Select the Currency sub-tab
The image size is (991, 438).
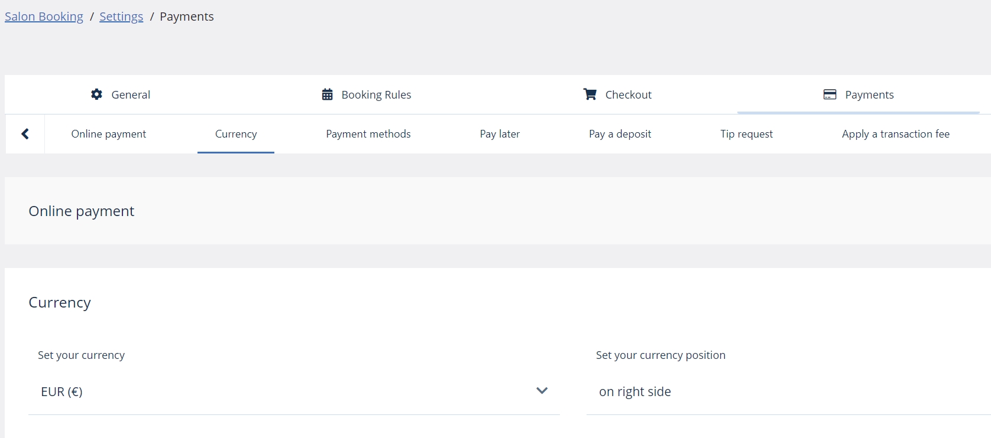click(x=236, y=134)
